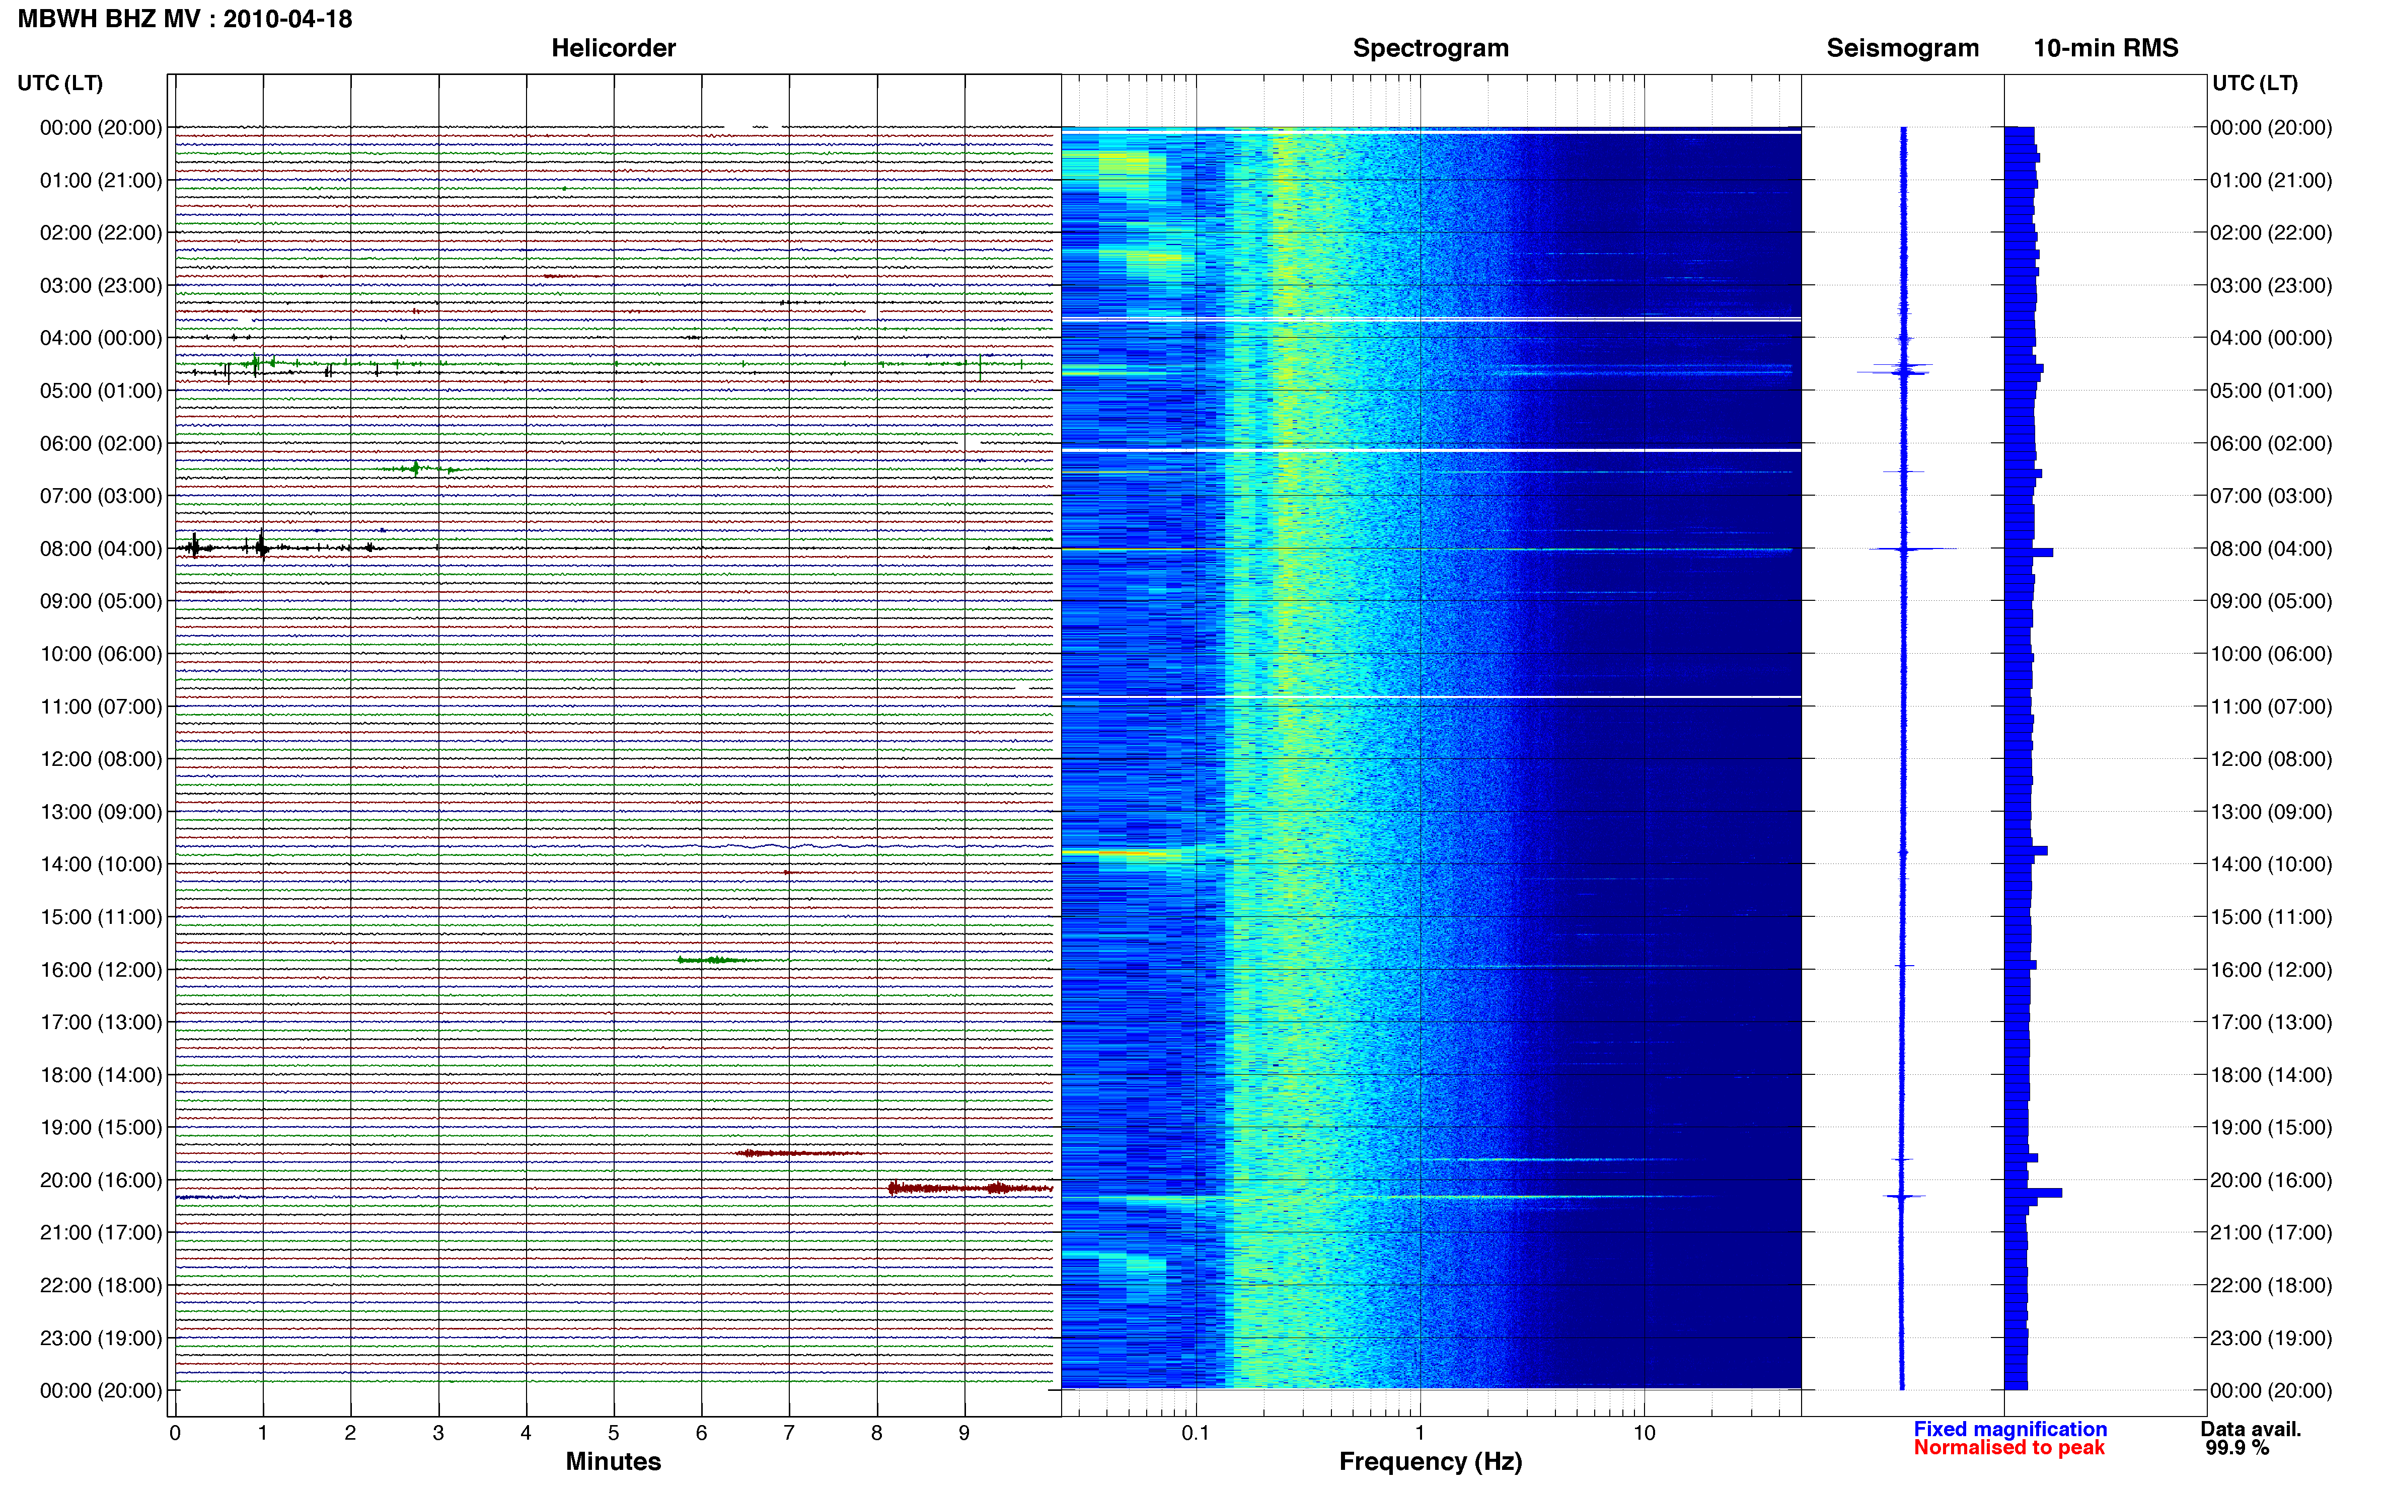Image resolution: width=2386 pixels, height=1491 pixels.
Task: Select the 20:00 (16:00) label beside the helicorder
Action: pyautogui.click(x=101, y=1181)
